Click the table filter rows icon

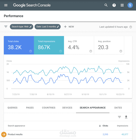119,117
